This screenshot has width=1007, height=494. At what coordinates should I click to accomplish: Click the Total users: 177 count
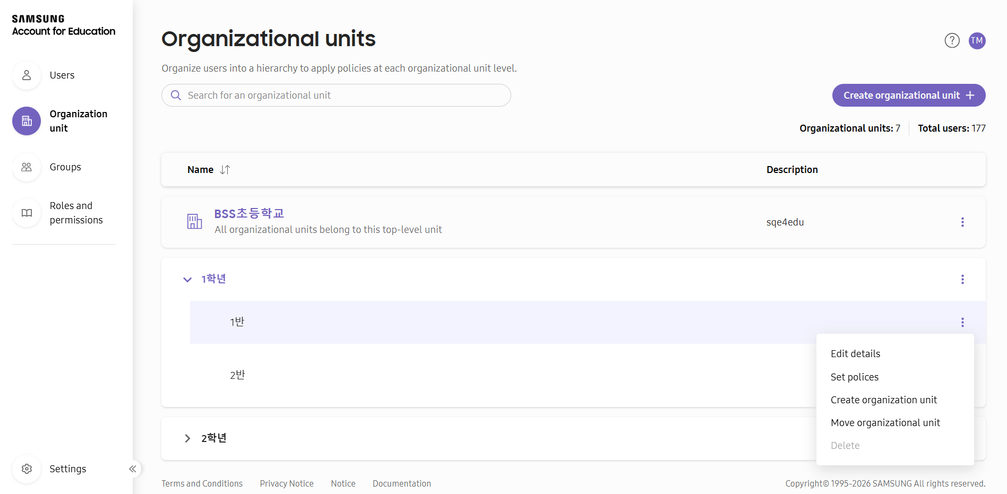(952, 128)
